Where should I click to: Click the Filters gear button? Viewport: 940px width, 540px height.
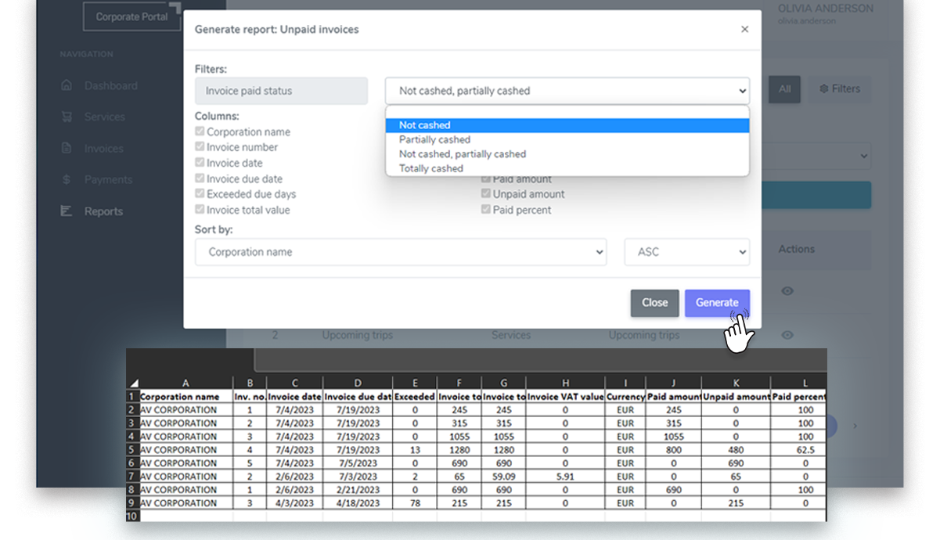839,89
